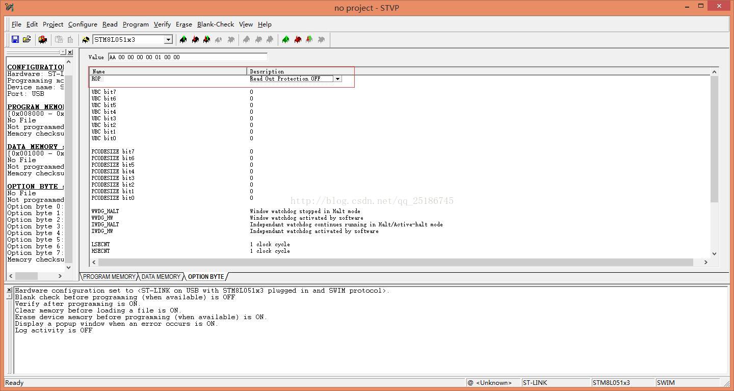Click the option byte Value field
Screen dimensions: 734x391
coord(187,57)
